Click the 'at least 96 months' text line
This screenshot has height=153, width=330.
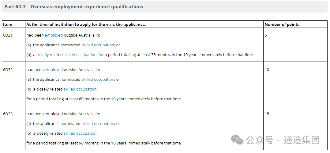pos(103,143)
